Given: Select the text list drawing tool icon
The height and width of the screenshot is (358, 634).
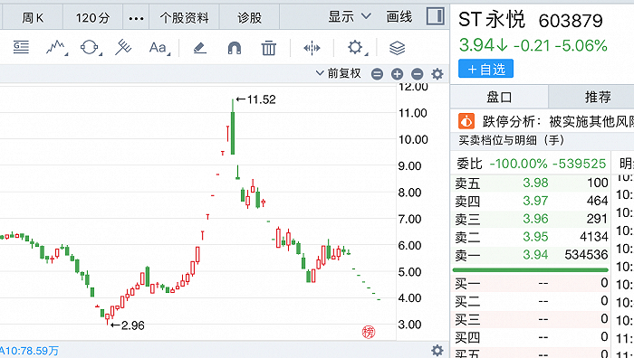Looking at the screenshot, I should (x=21, y=48).
